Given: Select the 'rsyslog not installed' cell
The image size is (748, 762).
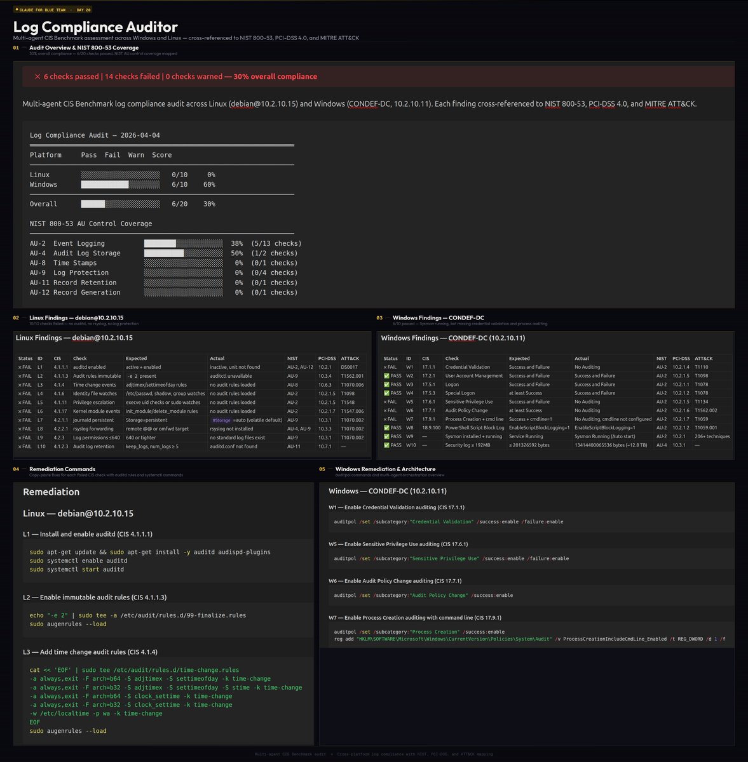Looking at the screenshot, I should pos(231,429).
